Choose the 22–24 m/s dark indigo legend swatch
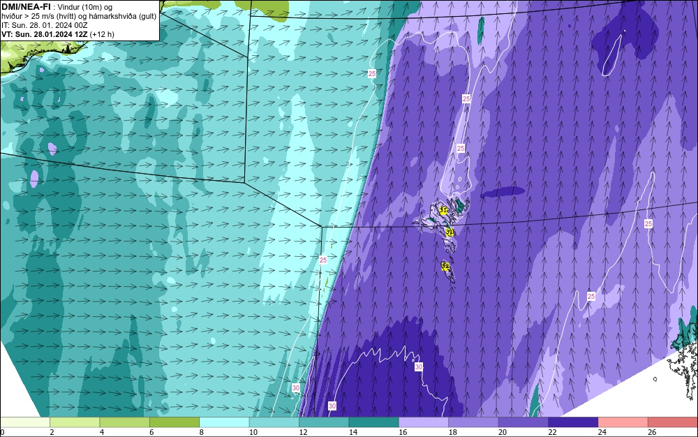The height and width of the screenshot is (437, 698). click(x=573, y=422)
